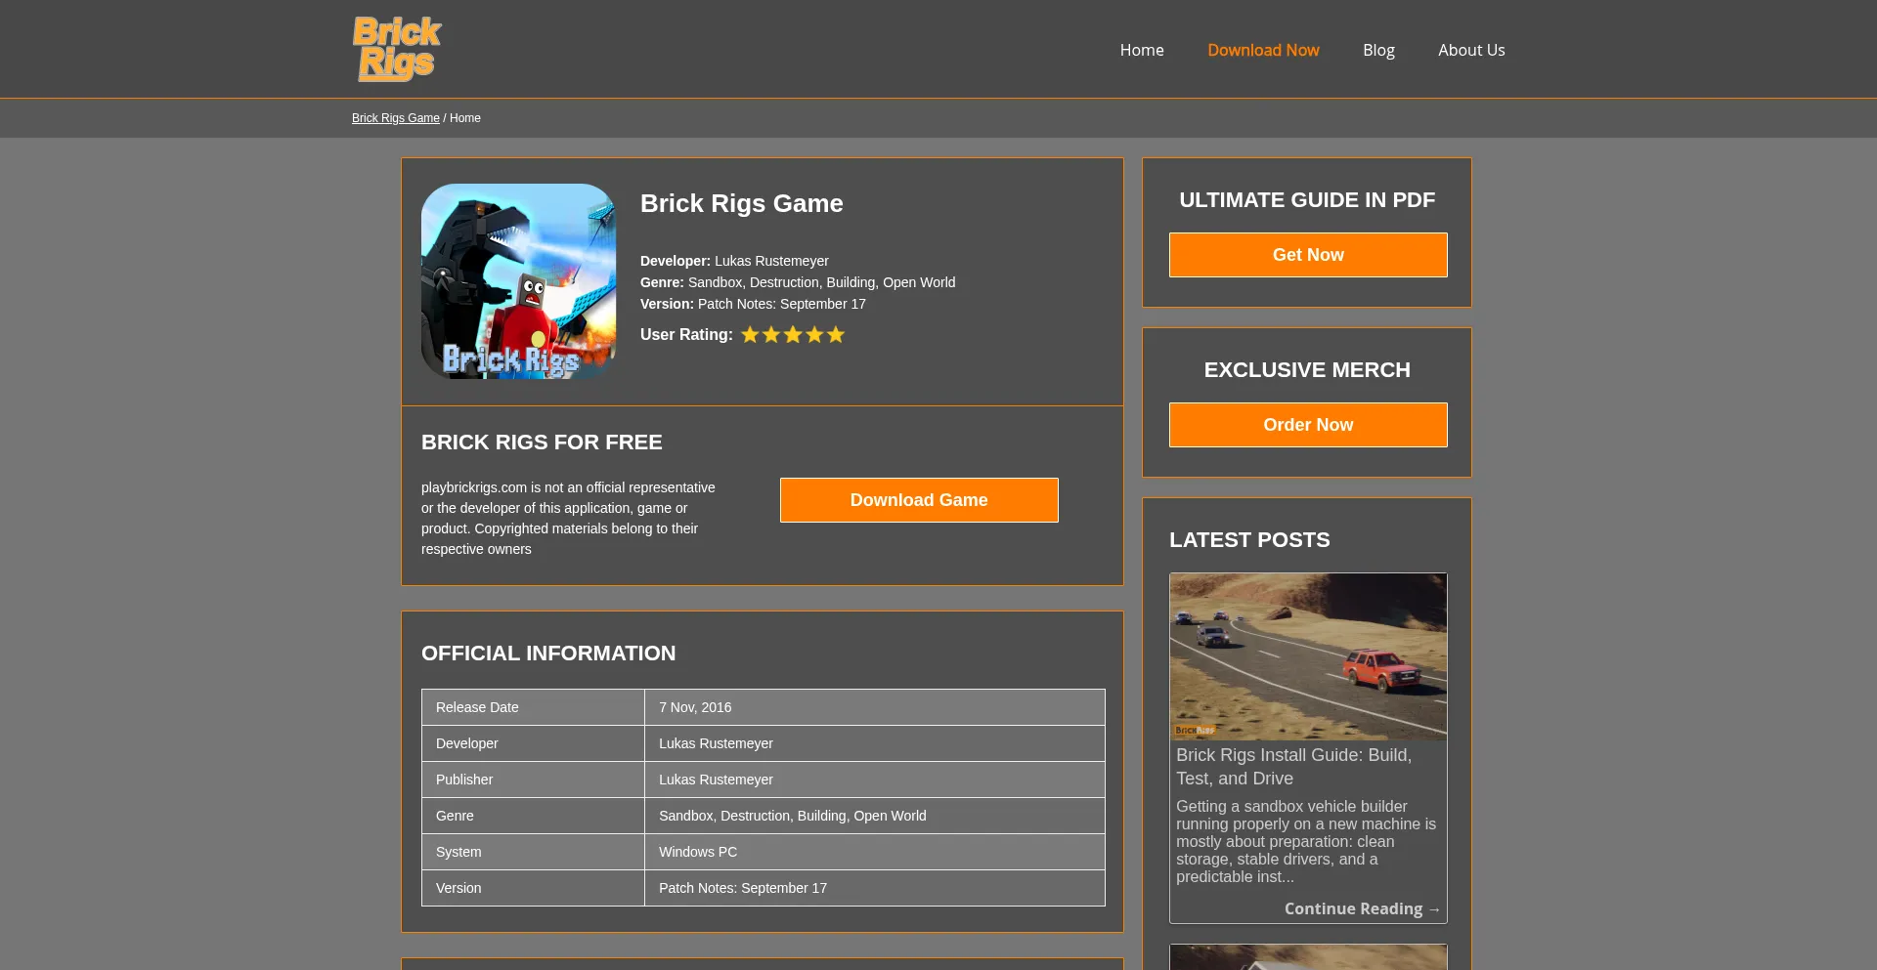Click the 'ULTIMATE GUIDE IN PDF' heading
Viewport: 1877px width, 970px height.
point(1307,200)
